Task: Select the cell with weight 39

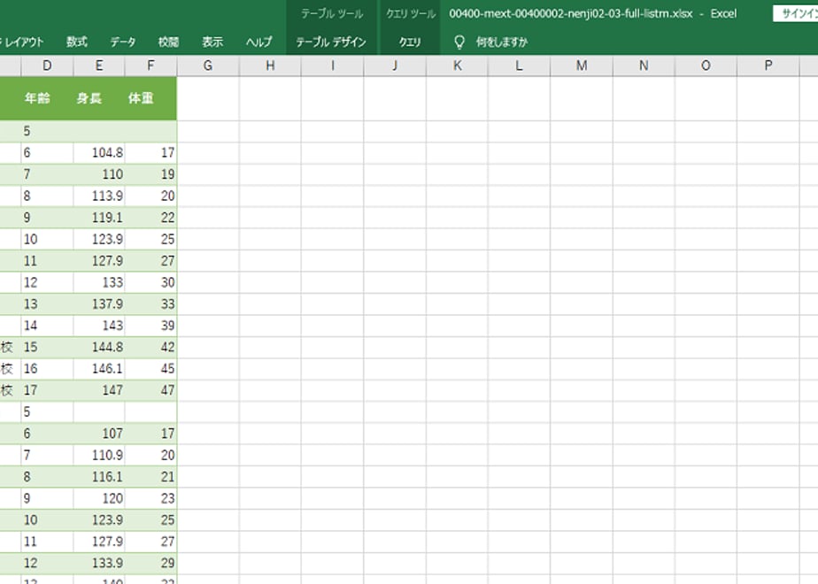Action: [x=150, y=326]
